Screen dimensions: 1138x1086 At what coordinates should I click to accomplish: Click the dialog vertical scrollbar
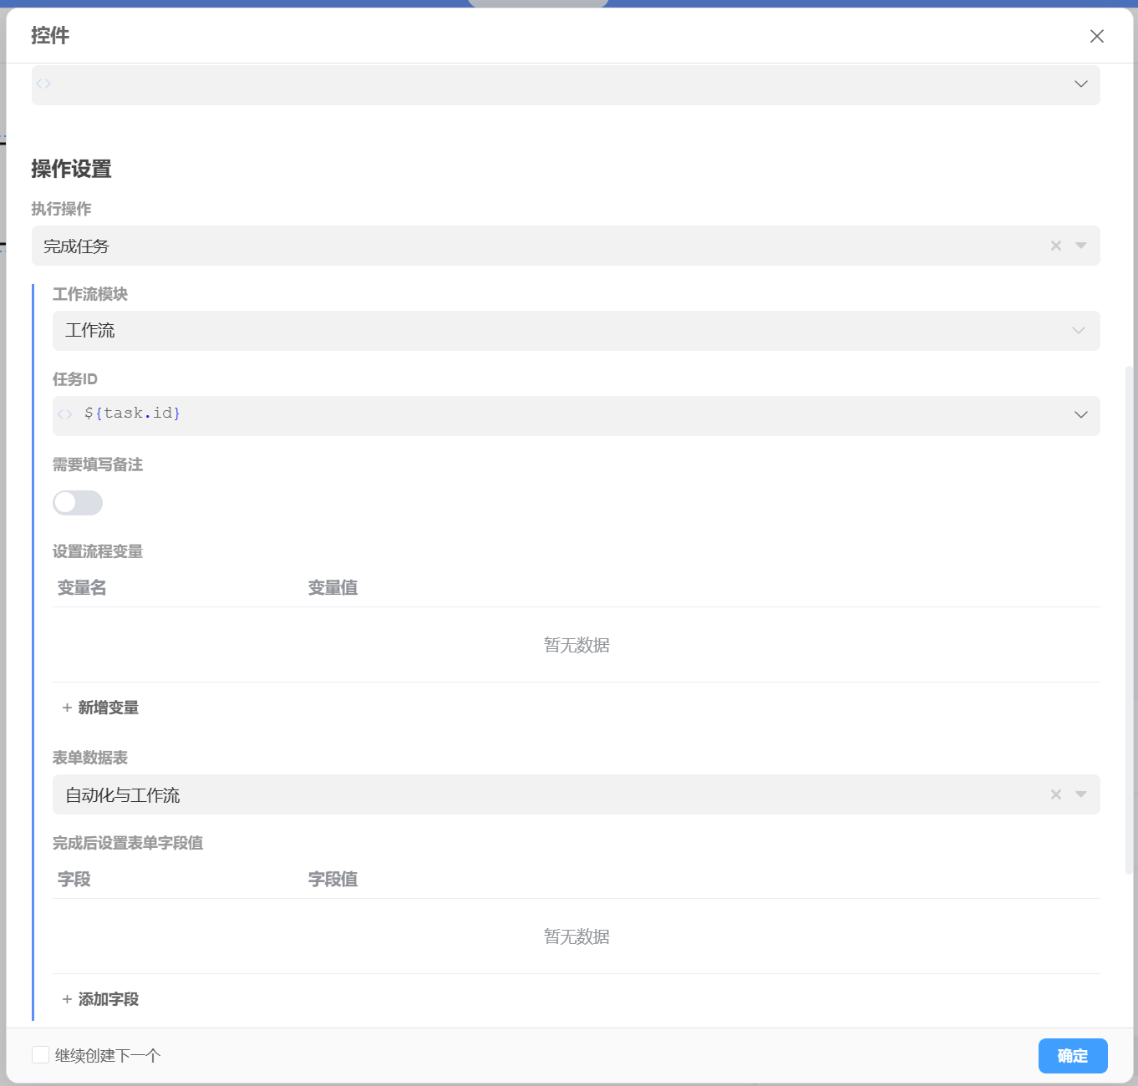pyautogui.click(x=1130, y=619)
